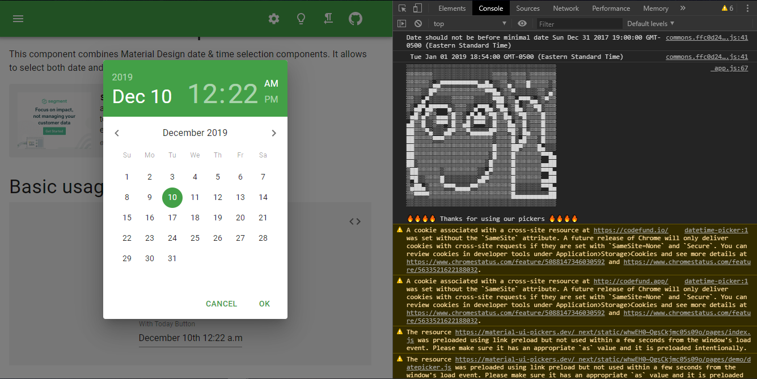The image size is (757, 379).
Task: Select December 7 in calendar
Action: [x=263, y=177]
